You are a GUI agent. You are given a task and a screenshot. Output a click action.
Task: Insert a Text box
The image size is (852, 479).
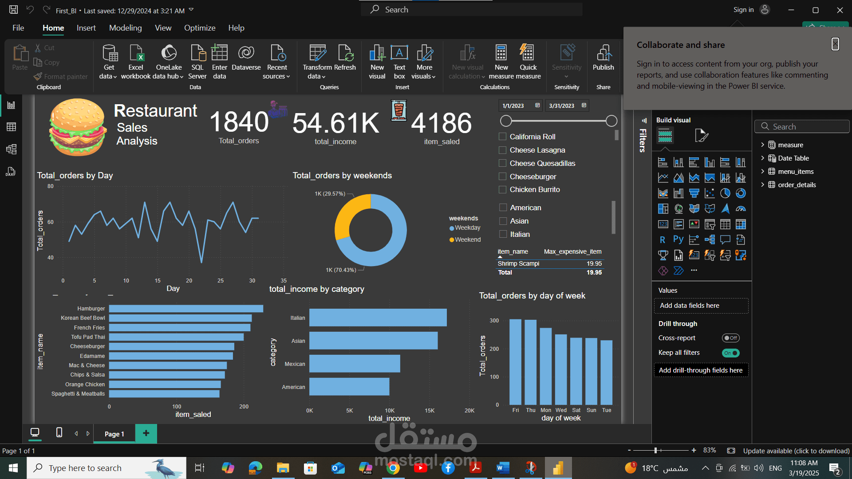[x=399, y=62]
